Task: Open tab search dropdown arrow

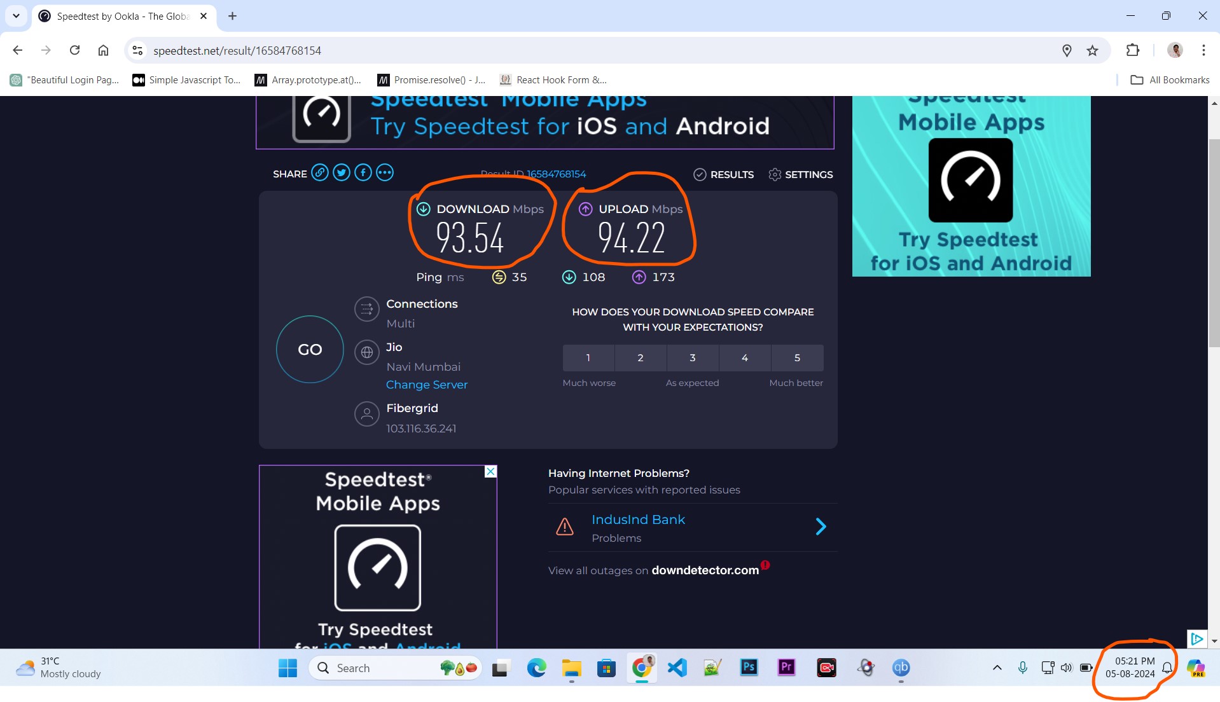Action: (x=16, y=16)
